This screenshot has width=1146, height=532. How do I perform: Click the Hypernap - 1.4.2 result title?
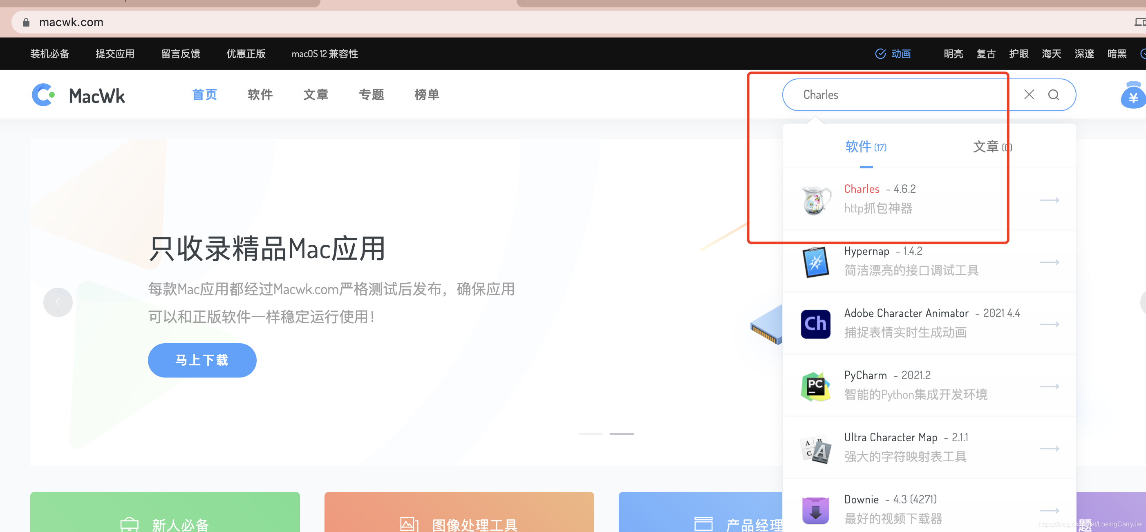point(883,251)
